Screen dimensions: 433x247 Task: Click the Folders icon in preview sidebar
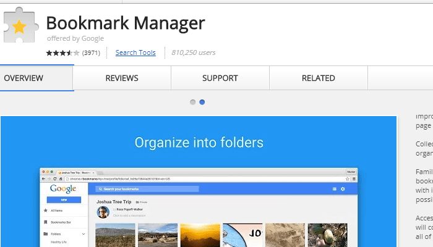[45, 235]
